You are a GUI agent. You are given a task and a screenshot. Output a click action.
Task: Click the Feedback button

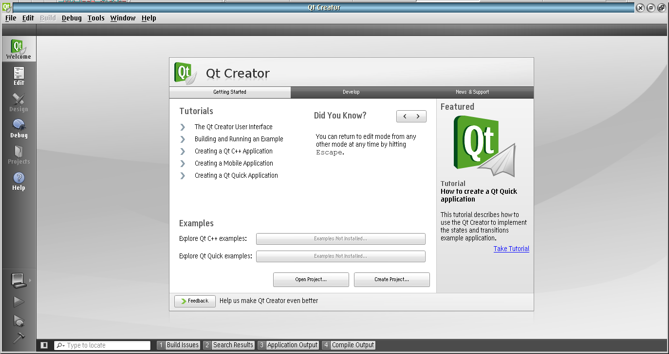coord(195,301)
